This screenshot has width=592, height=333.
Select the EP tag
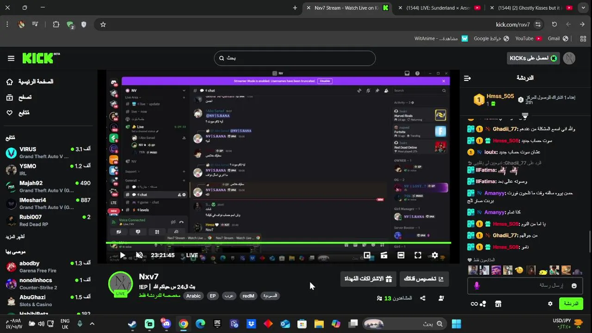tap(212, 296)
